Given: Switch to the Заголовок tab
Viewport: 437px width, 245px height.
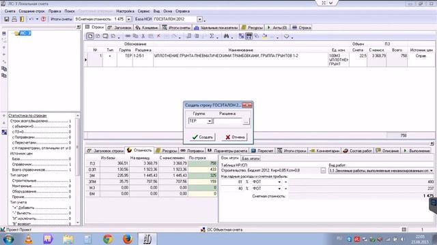Looking at the screenshot, I should [x=119, y=27].
